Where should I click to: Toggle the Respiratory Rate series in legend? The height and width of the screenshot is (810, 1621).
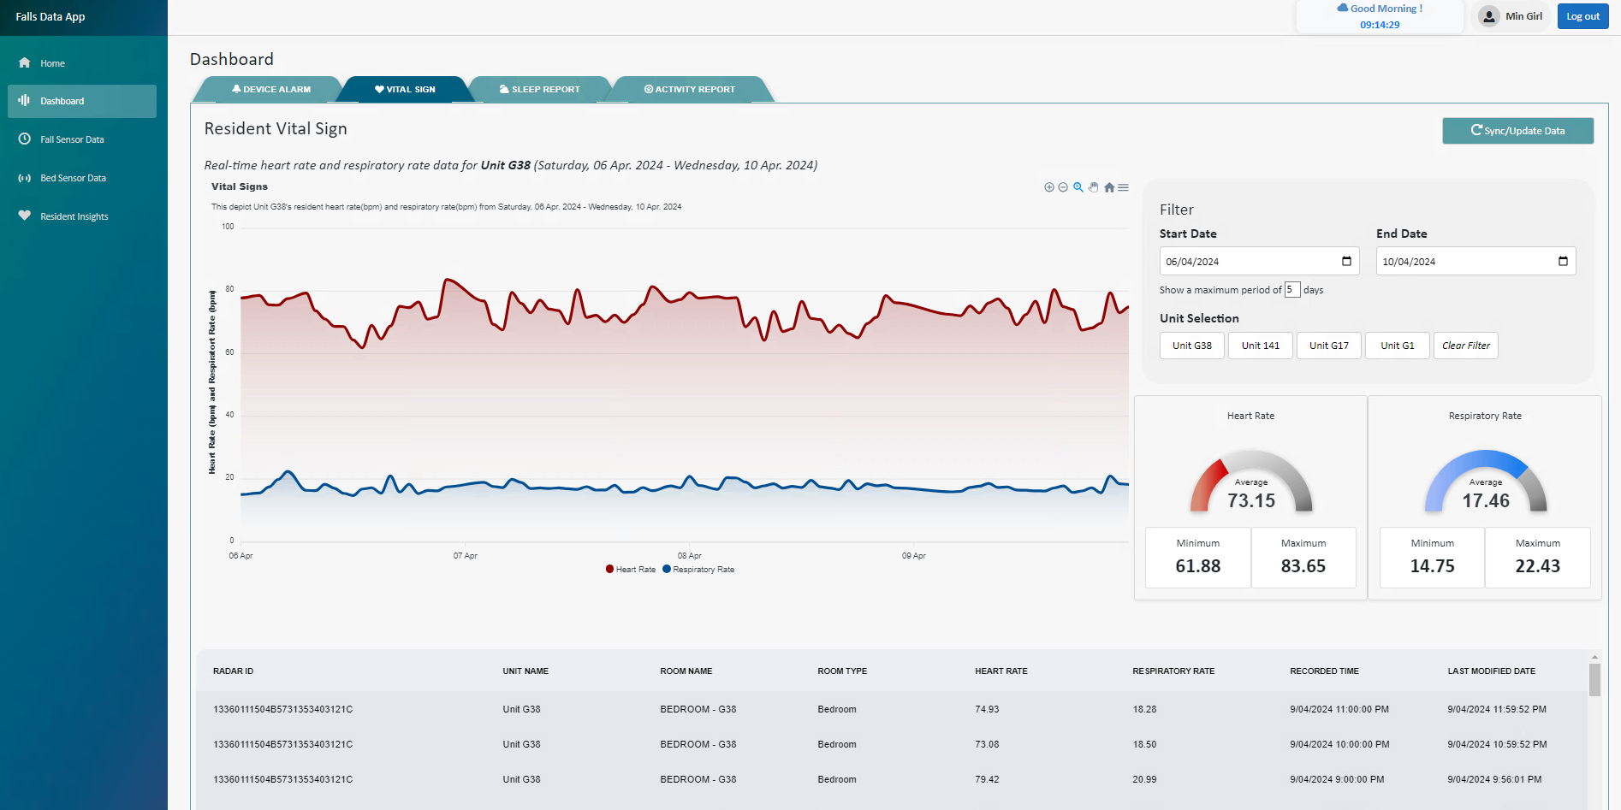point(698,569)
